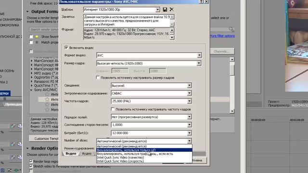Open the Порядок полей dropdown

coord(189,117)
